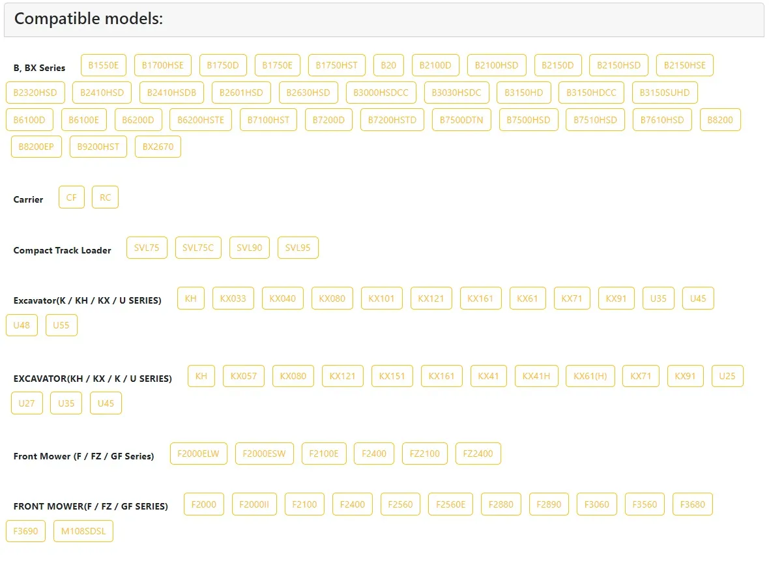
Task: Open the B2630HSD model tag
Action: (308, 93)
